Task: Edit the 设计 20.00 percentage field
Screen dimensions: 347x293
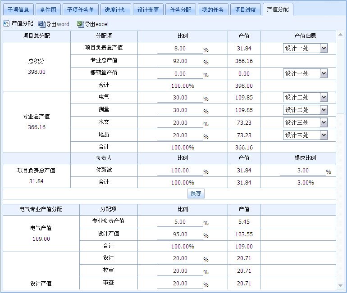Action: click(x=180, y=258)
